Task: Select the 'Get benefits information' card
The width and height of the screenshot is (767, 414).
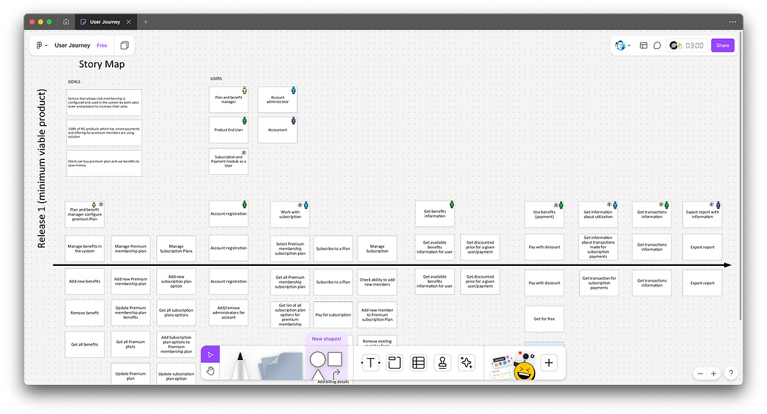Action: 435,214
